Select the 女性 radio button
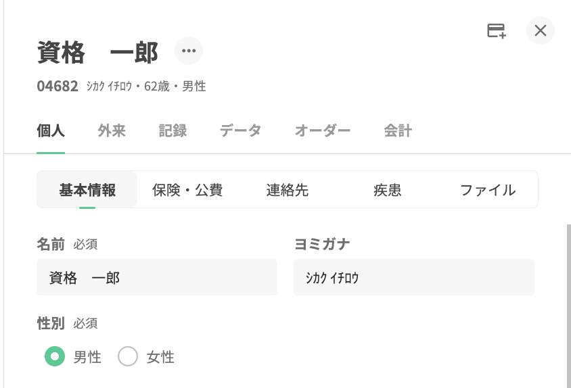This screenshot has height=388, width=571. pos(128,356)
